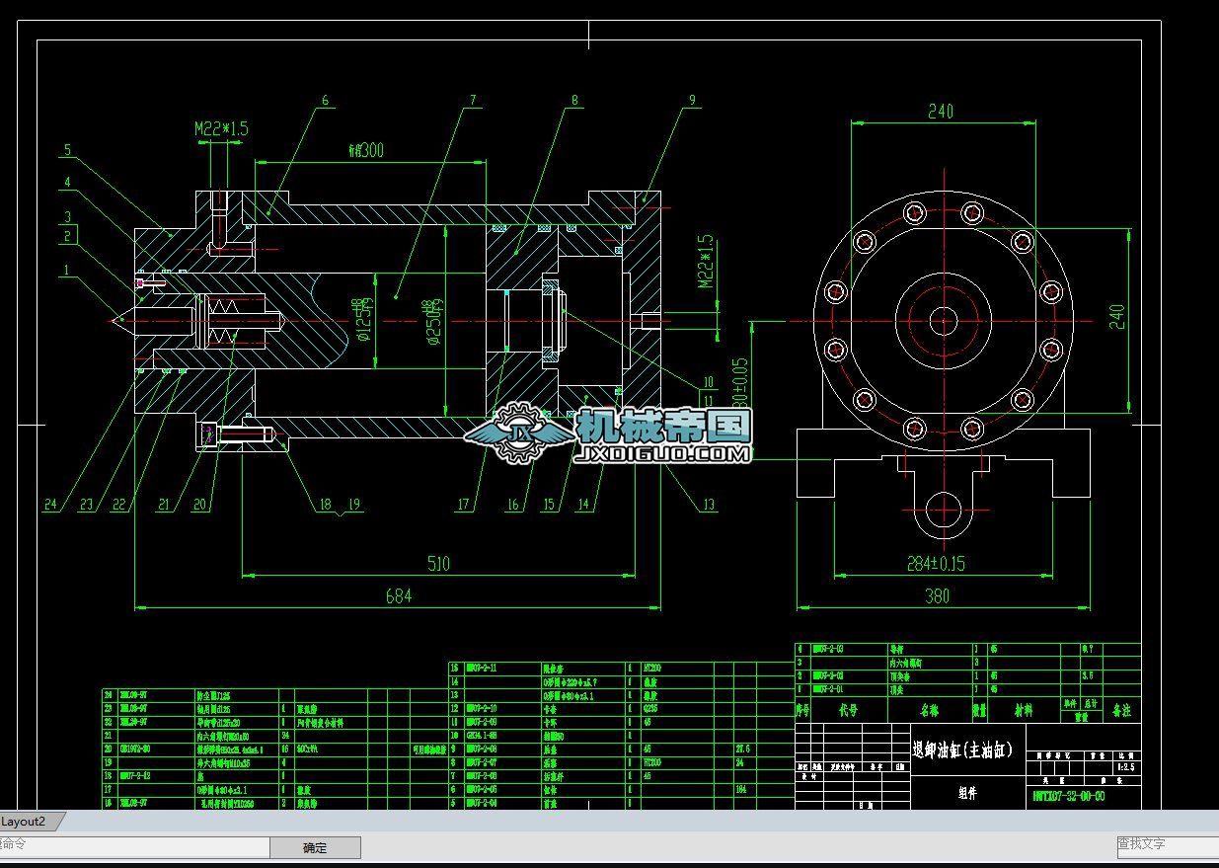Select balloon label 9 above the cylinder
Image resolution: width=1219 pixels, height=868 pixels.
(x=692, y=100)
